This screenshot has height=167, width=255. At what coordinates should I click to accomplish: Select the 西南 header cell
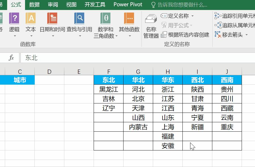click(227, 80)
